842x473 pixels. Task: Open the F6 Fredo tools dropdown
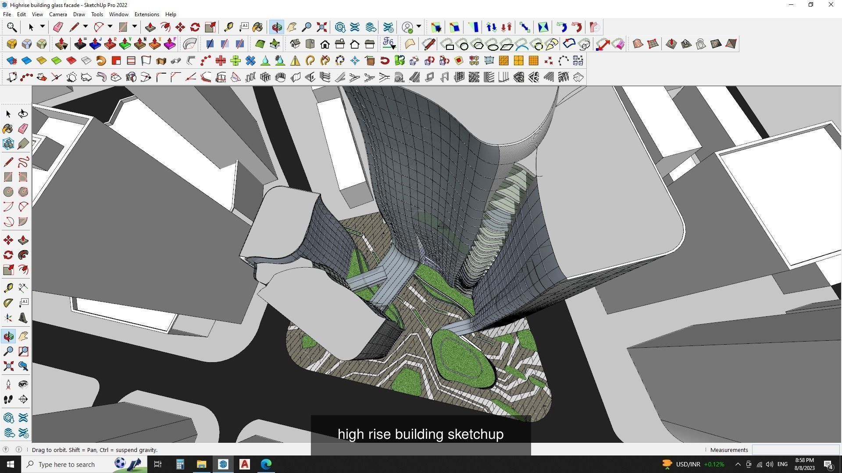(389, 44)
